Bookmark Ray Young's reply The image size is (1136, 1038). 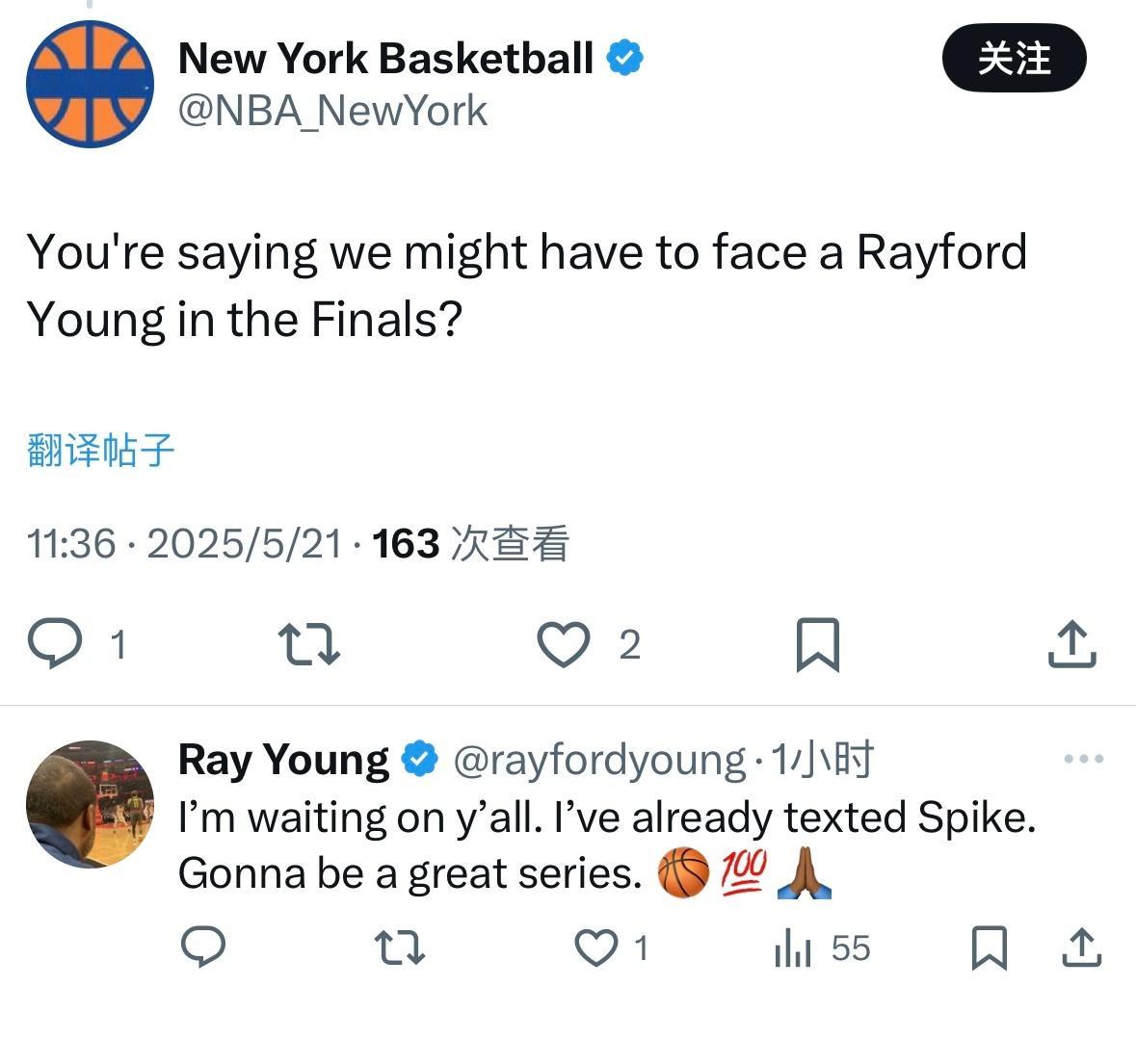[989, 947]
